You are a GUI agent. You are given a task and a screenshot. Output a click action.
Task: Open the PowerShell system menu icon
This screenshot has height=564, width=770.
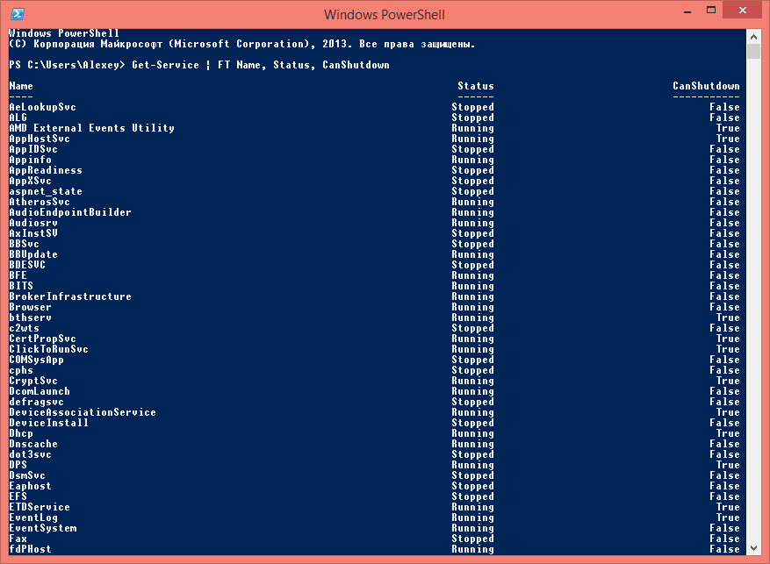tap(18, 14)
